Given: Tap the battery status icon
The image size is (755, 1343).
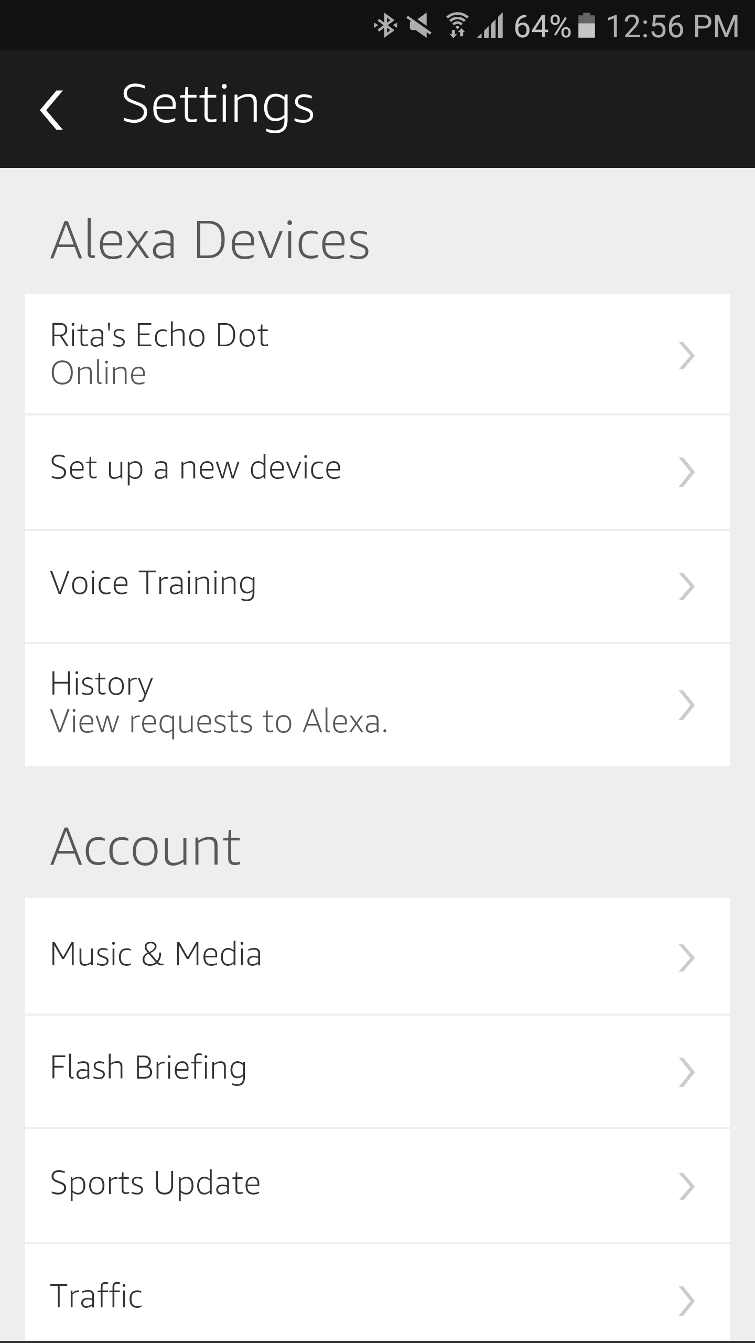Looking at the screenshot, I should (x=587, y=26).
